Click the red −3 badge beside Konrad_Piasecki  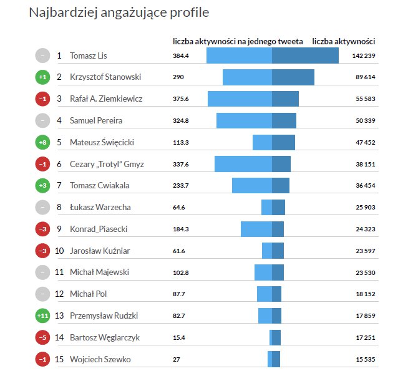point(42,229)
